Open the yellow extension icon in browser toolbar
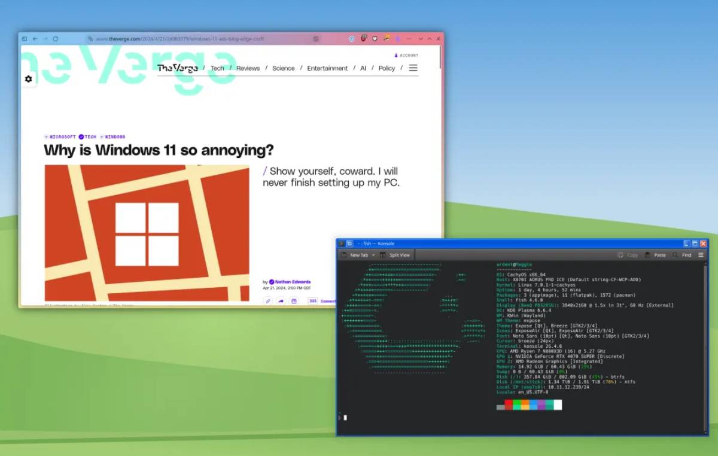 [x=387, y=38]
